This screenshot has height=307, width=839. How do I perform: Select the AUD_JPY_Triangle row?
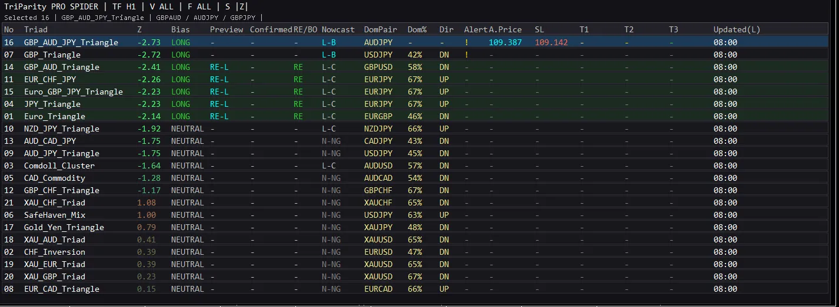point(414,153)
